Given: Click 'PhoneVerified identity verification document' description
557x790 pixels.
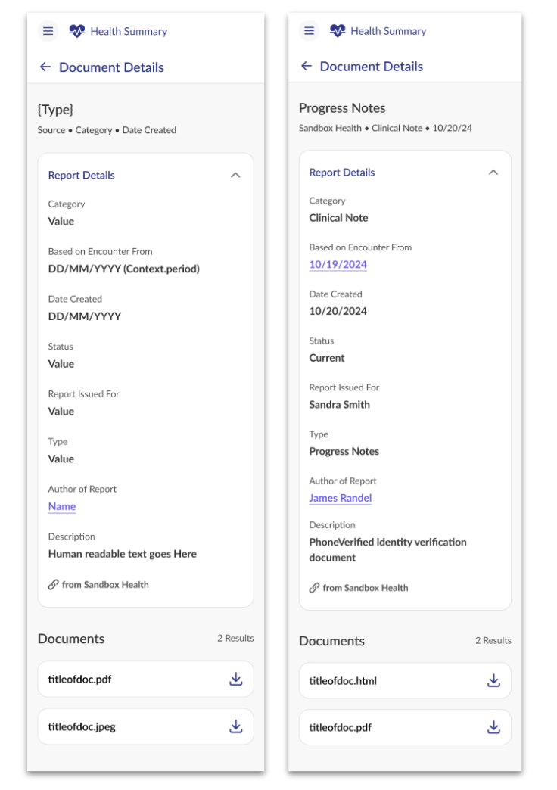Looking at the screenshot, I should [387, 549].
